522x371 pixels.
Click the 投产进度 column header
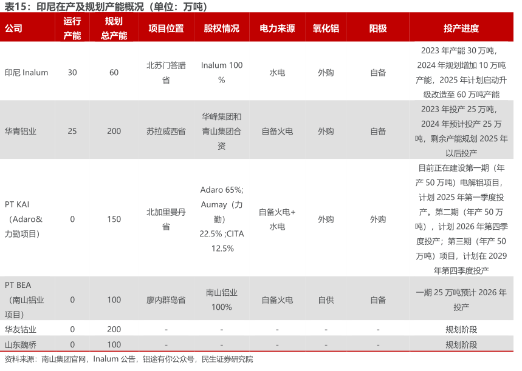[x=461, y=28]
